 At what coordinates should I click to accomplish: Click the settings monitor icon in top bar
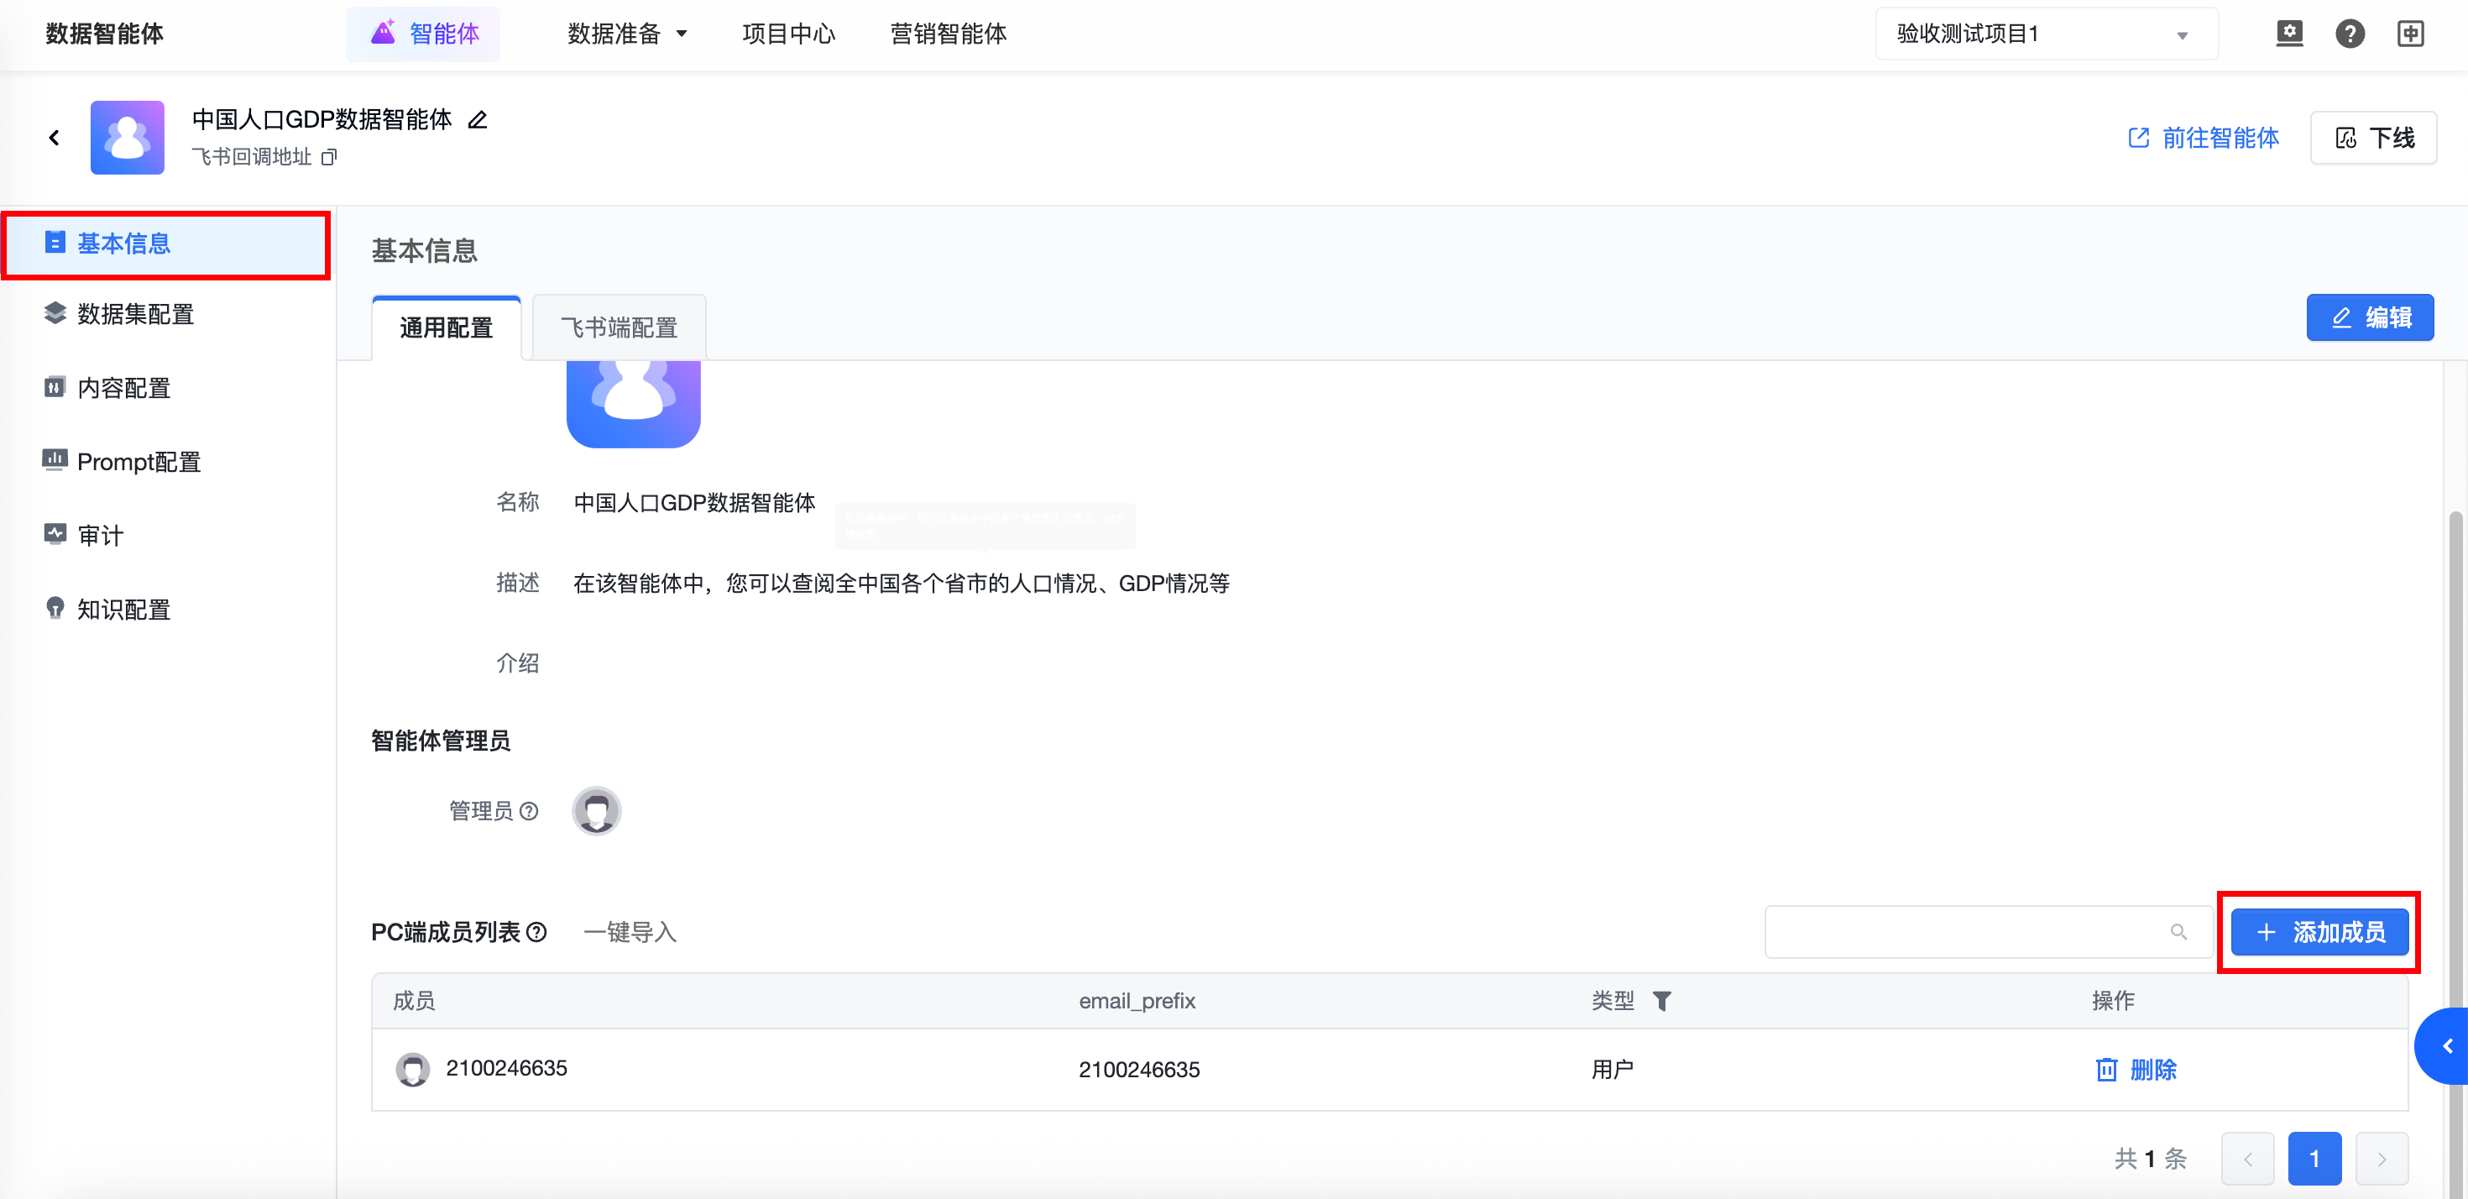[x=2289, y=34]
